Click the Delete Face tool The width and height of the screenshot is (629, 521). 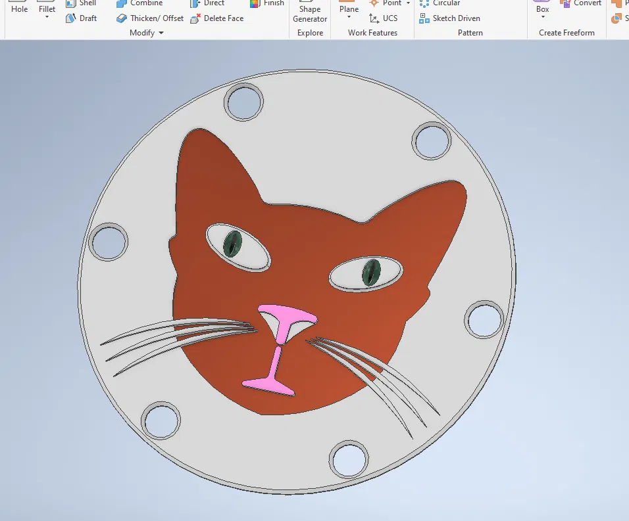[216, 18]
